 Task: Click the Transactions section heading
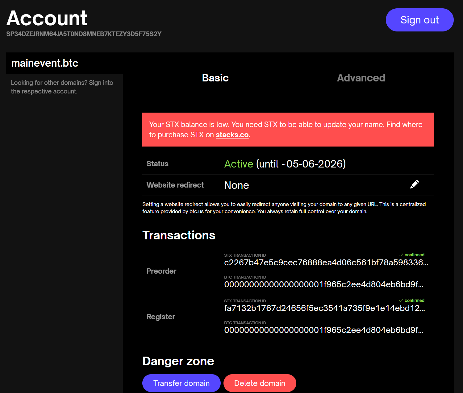[178, 235]
